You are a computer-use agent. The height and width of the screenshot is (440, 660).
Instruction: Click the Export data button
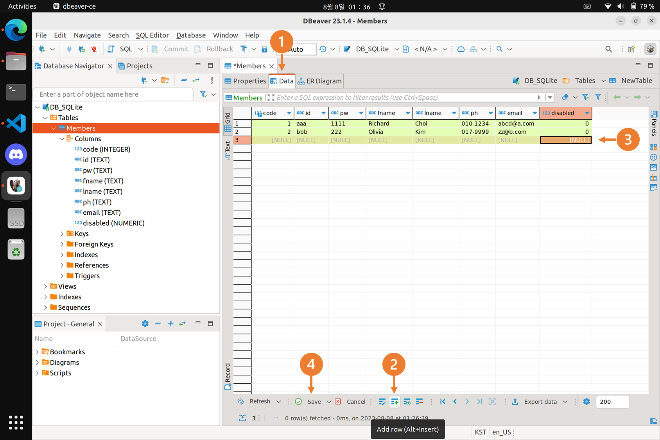coord(534,402)
